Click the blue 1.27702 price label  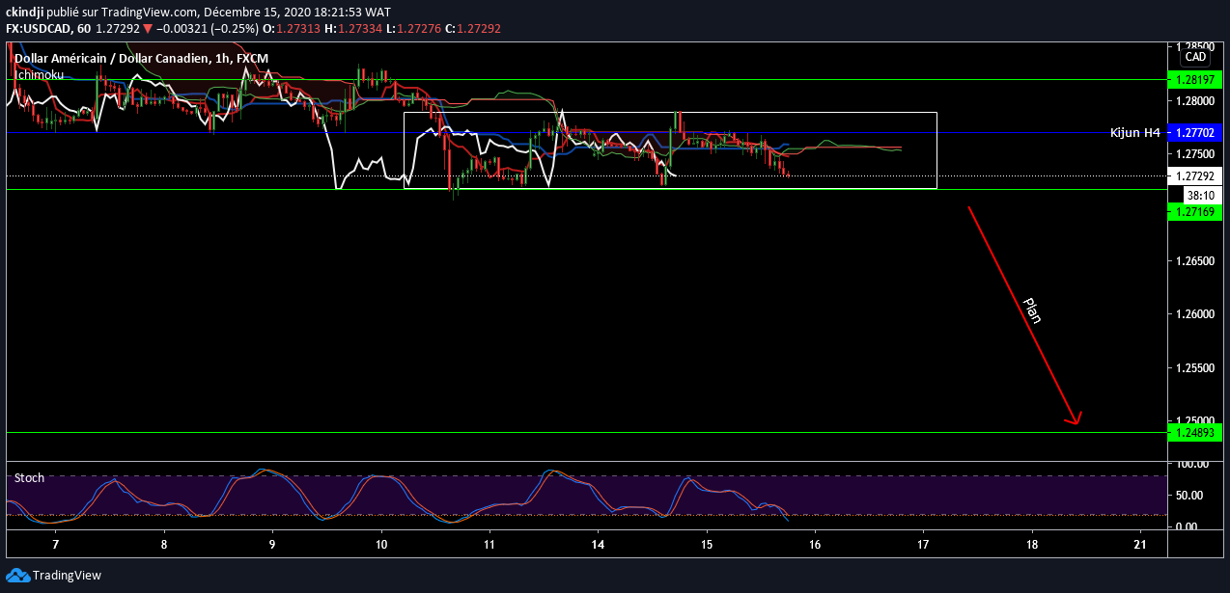(1195, 133)
